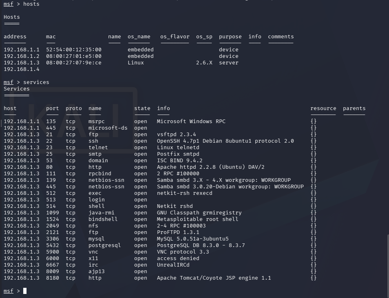The width and height of the screenshot is (389, 298).
Task: Click Apache httpd 2.2.8 info text
Action: [211, 167]
